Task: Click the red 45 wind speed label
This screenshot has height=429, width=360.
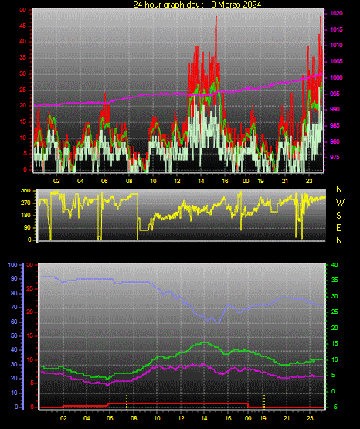Action: pos(23,26)
